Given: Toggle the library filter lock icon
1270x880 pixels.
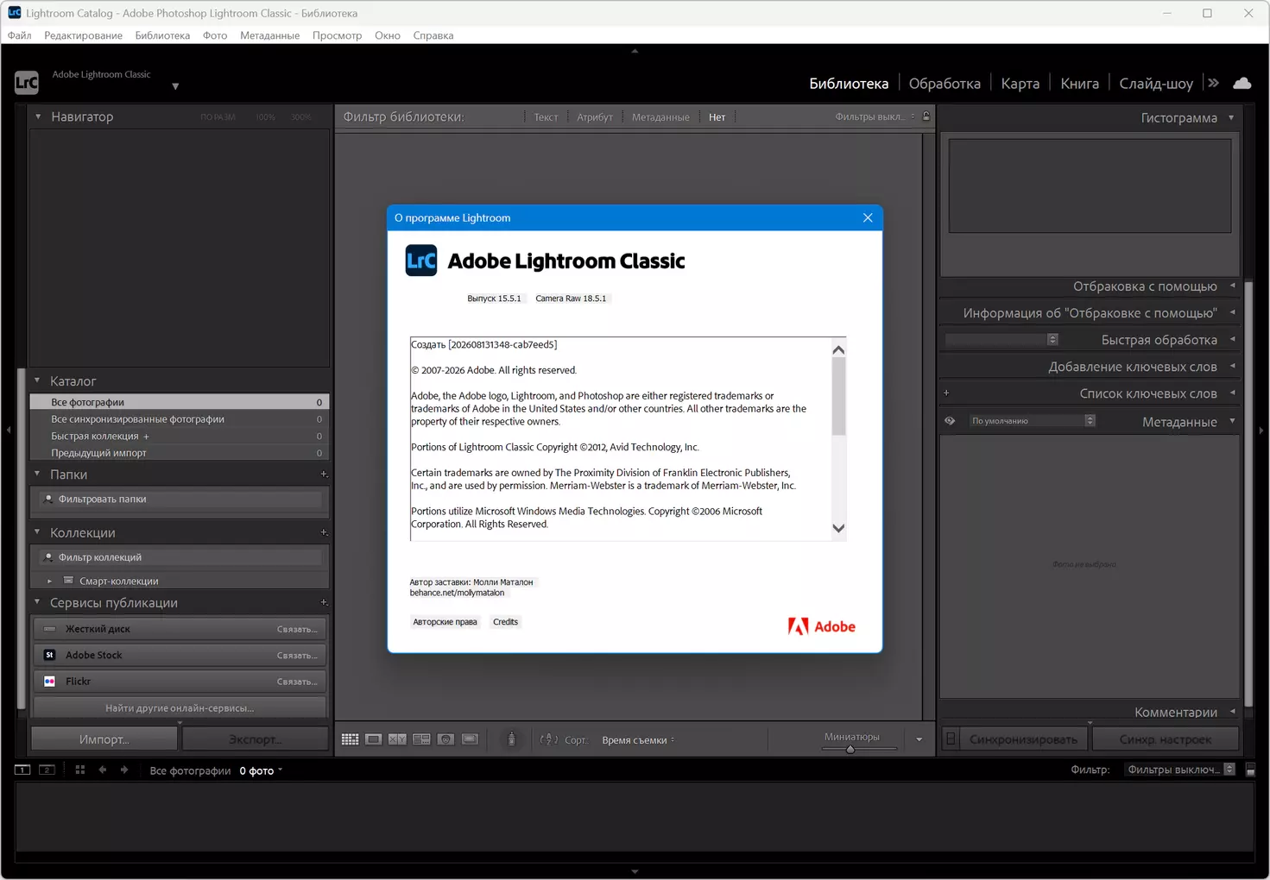Looking at the screenshot, I should click(x=926, y=116).
